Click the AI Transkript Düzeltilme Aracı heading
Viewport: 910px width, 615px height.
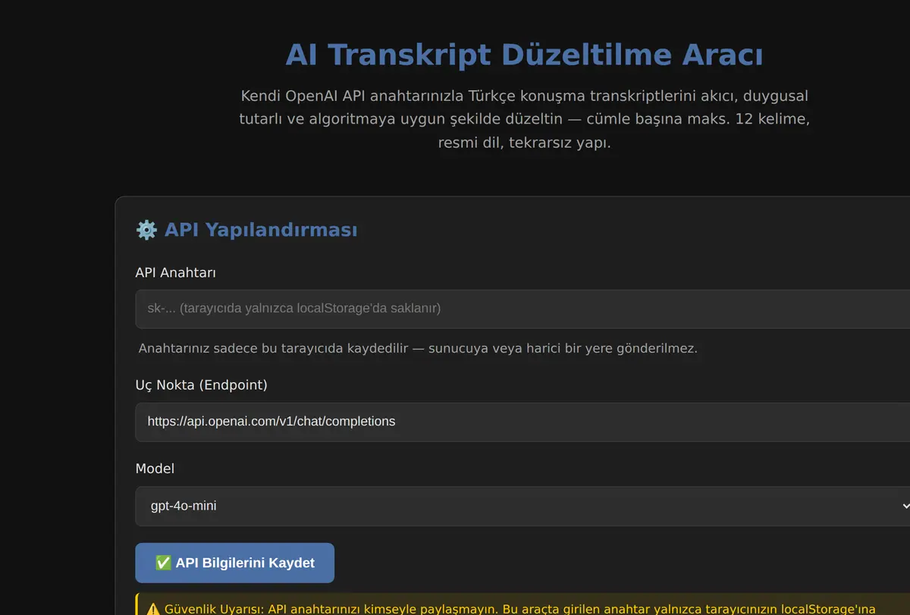coord(524,55)
